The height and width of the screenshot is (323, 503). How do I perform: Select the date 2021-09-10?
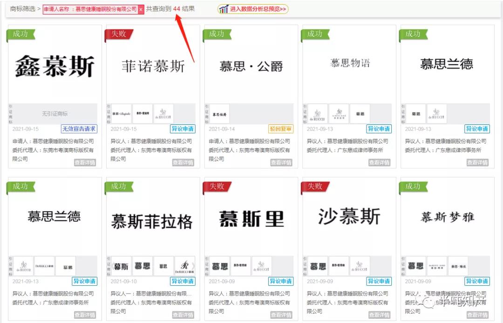[123, 282]
